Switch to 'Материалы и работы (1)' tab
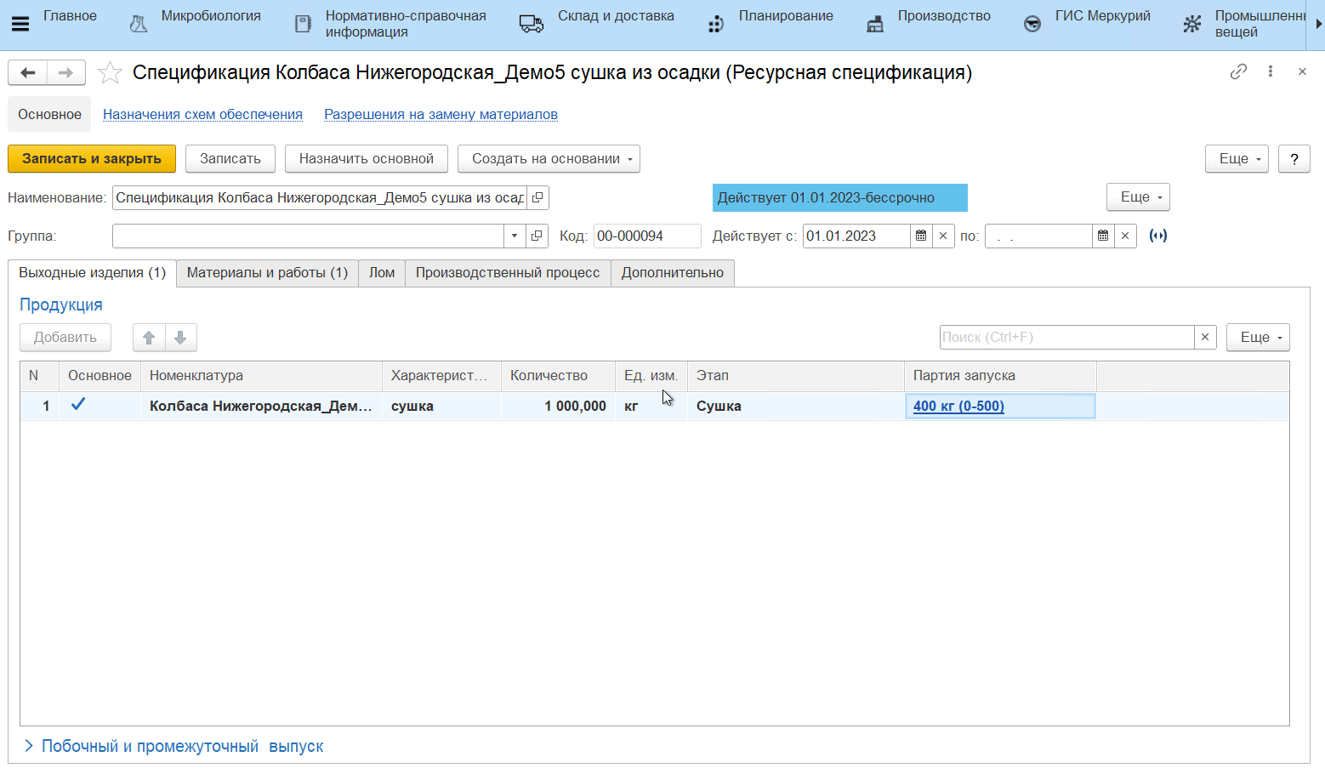 [267, 273]
